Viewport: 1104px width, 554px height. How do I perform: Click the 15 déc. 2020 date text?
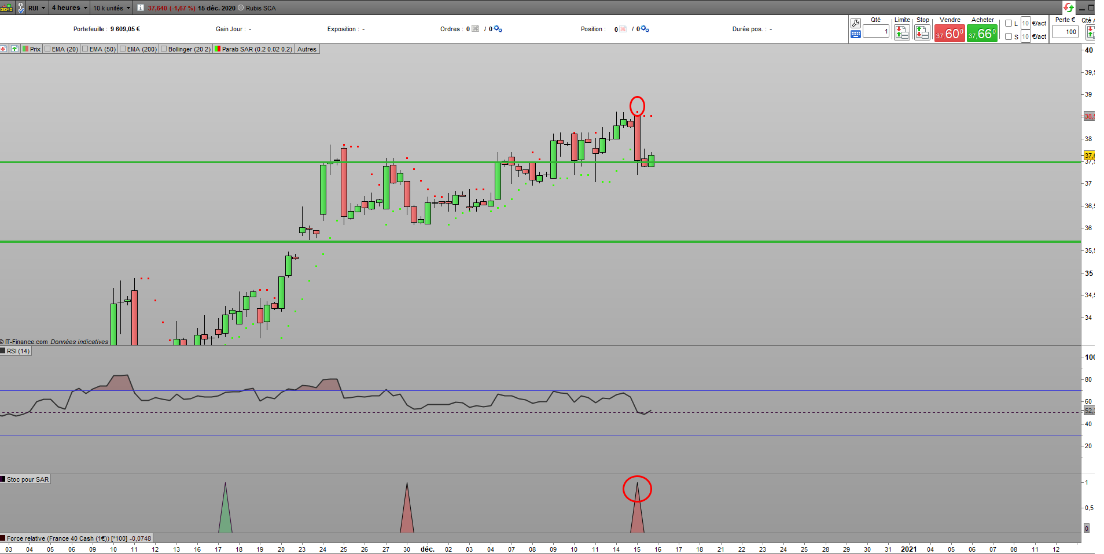click(x=216, y=8)
